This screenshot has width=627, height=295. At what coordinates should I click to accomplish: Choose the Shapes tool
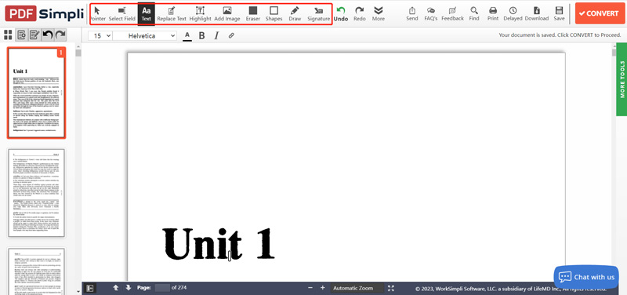point(274,13)
